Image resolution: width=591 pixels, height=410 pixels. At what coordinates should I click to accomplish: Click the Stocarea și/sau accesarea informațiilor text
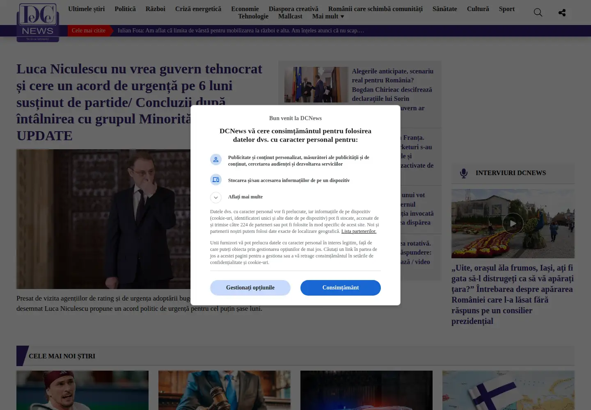pyautogui.click(x=289, y=180)
